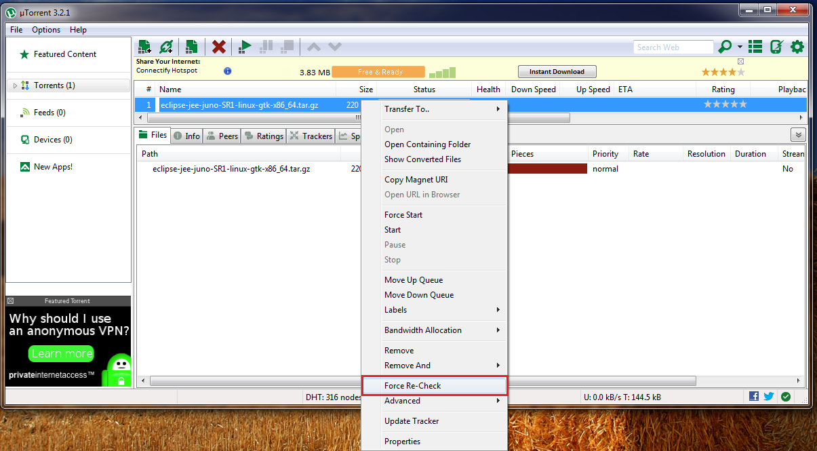Screen dimensions: 817x451
Task: Sort torrent list by Name column
Action: [246, 90]
